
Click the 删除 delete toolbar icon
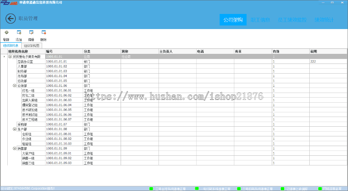(44, 33)
